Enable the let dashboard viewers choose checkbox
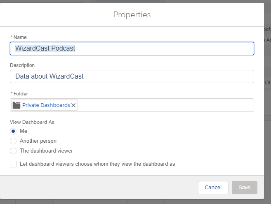 tap(13, 164)
